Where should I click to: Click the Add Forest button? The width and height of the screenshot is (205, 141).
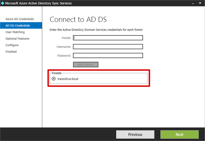[86, 65]
